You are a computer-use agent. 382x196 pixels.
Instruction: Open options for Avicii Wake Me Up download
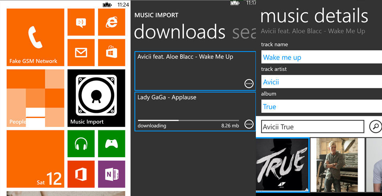coord(249,84)
